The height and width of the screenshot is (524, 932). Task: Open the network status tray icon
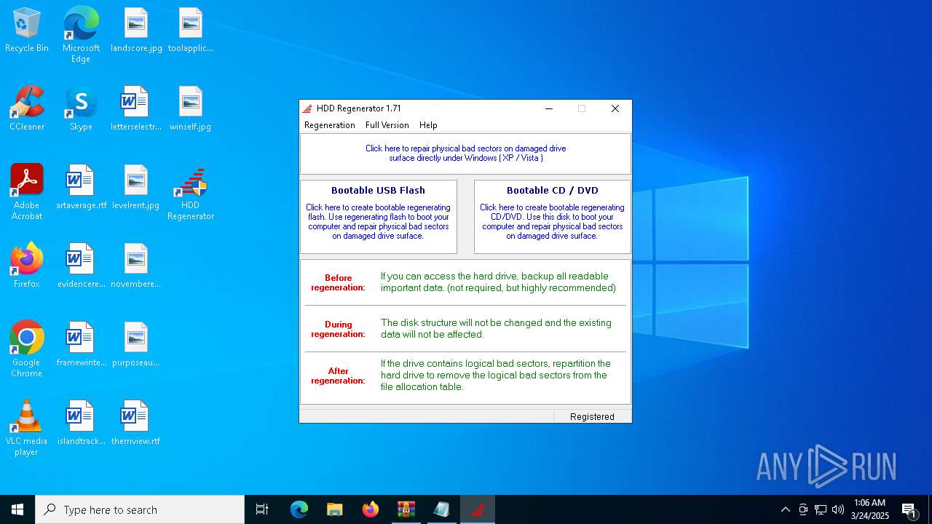coord(821,509)
